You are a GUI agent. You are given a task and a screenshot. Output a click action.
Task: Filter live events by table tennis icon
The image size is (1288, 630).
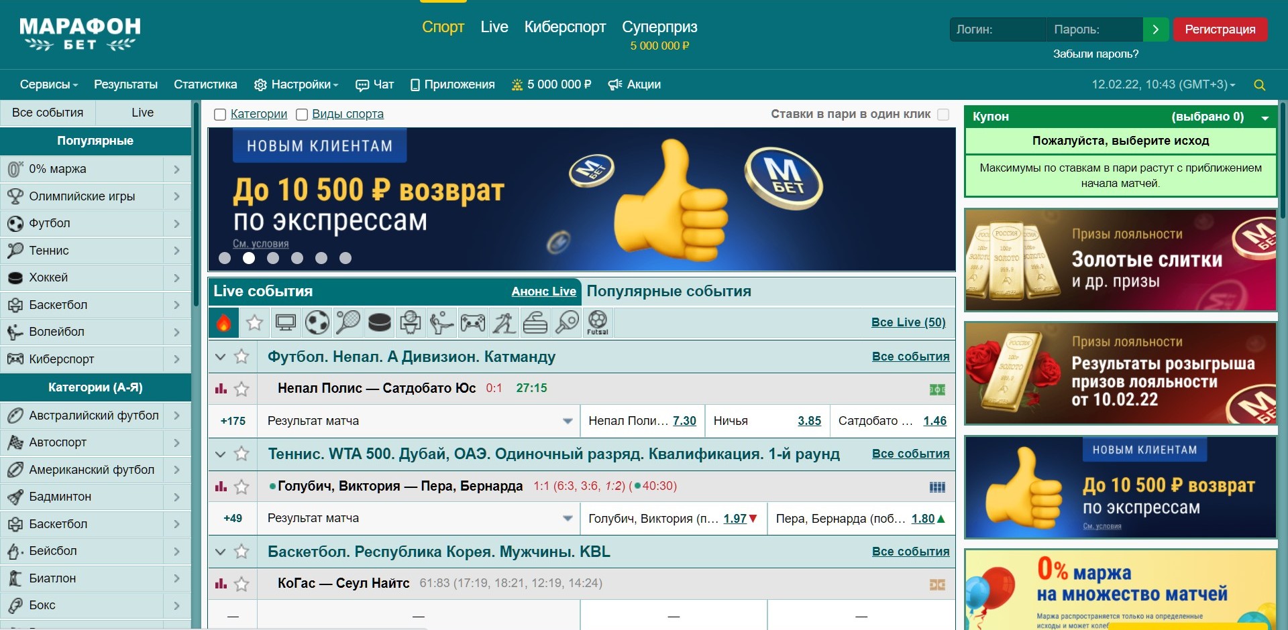pyautogui.click(x=566, y=322)
